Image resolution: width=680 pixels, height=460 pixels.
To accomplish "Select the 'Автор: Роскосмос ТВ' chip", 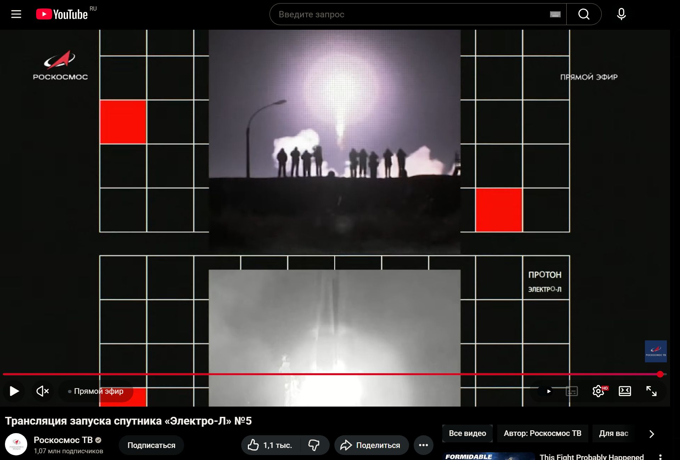I will tap(542, 433).
